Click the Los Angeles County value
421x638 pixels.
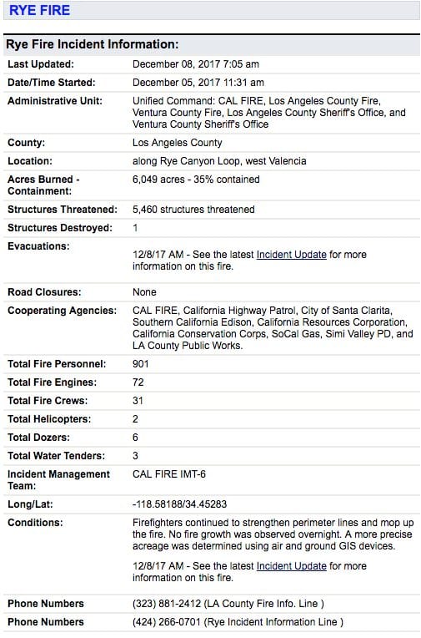[178, 143]
